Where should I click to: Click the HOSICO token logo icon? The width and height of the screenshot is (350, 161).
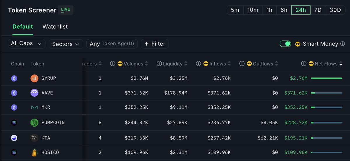click(34, 153)
